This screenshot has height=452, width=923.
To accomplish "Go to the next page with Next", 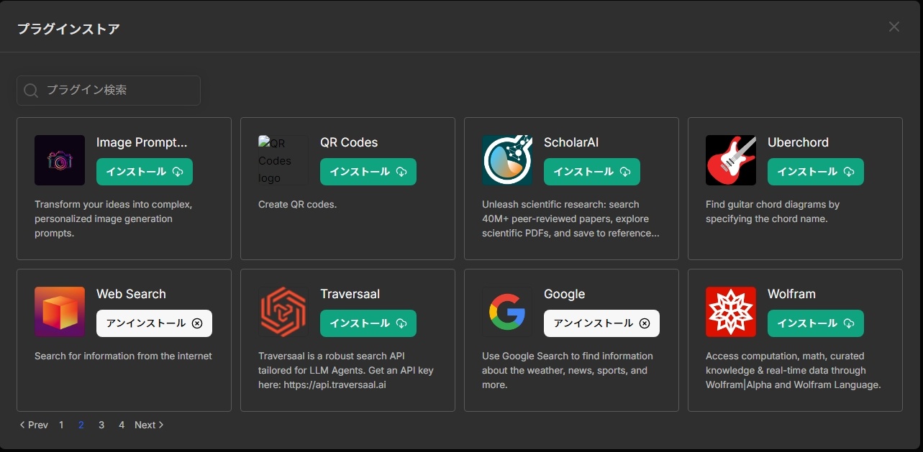I will pos(149,425).
